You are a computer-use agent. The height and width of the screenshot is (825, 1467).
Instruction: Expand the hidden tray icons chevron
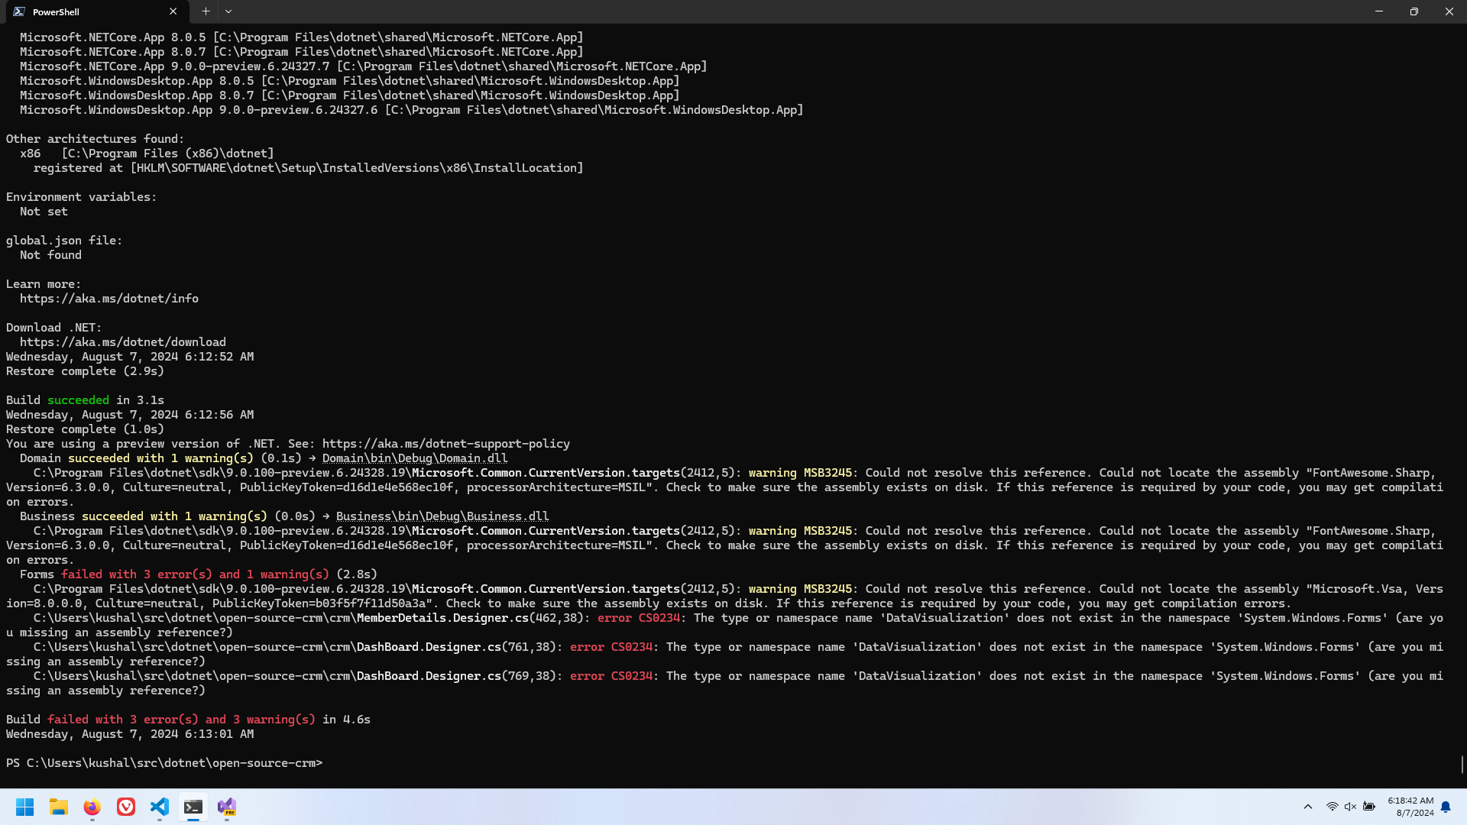click(x=1308, y=807)
